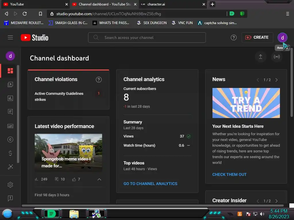Image resolution: width=294 pixels, height=220 pixels.
Task: Click the likes count 7
Action: [x=79, y=179]
